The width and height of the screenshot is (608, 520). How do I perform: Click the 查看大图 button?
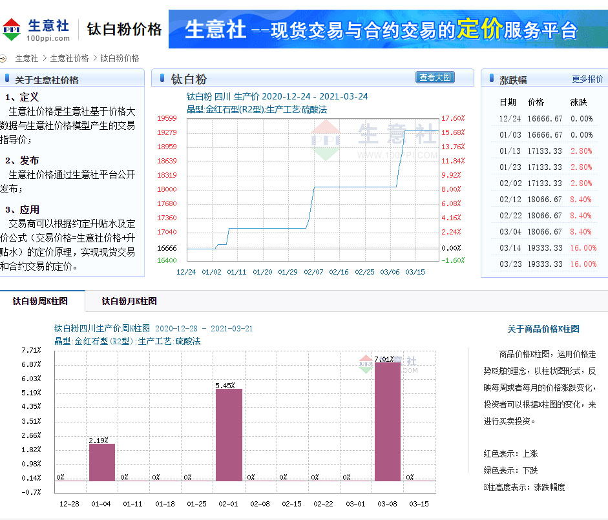(435, 78)
